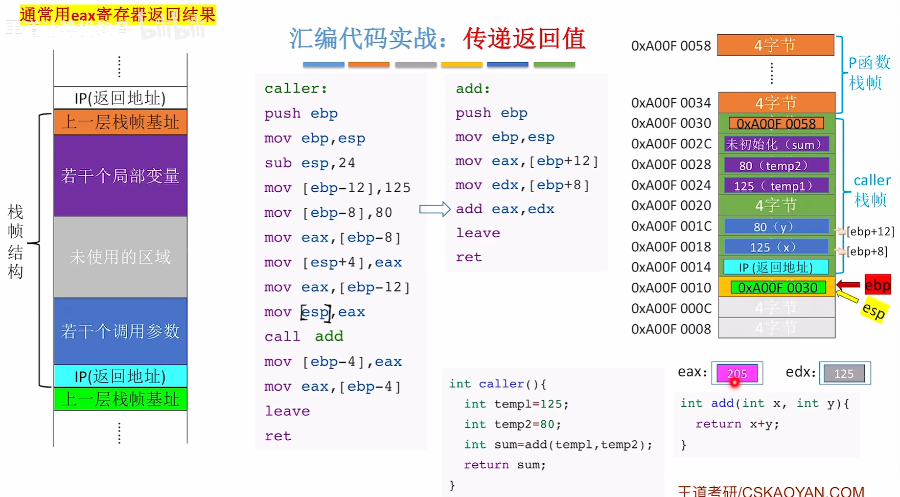900x497 pixels.
Task: Click the blue 若干个调用参数 block
Action: [121, 331]
